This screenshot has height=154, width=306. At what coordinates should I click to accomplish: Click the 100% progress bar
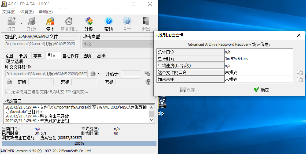click(79, 144)
